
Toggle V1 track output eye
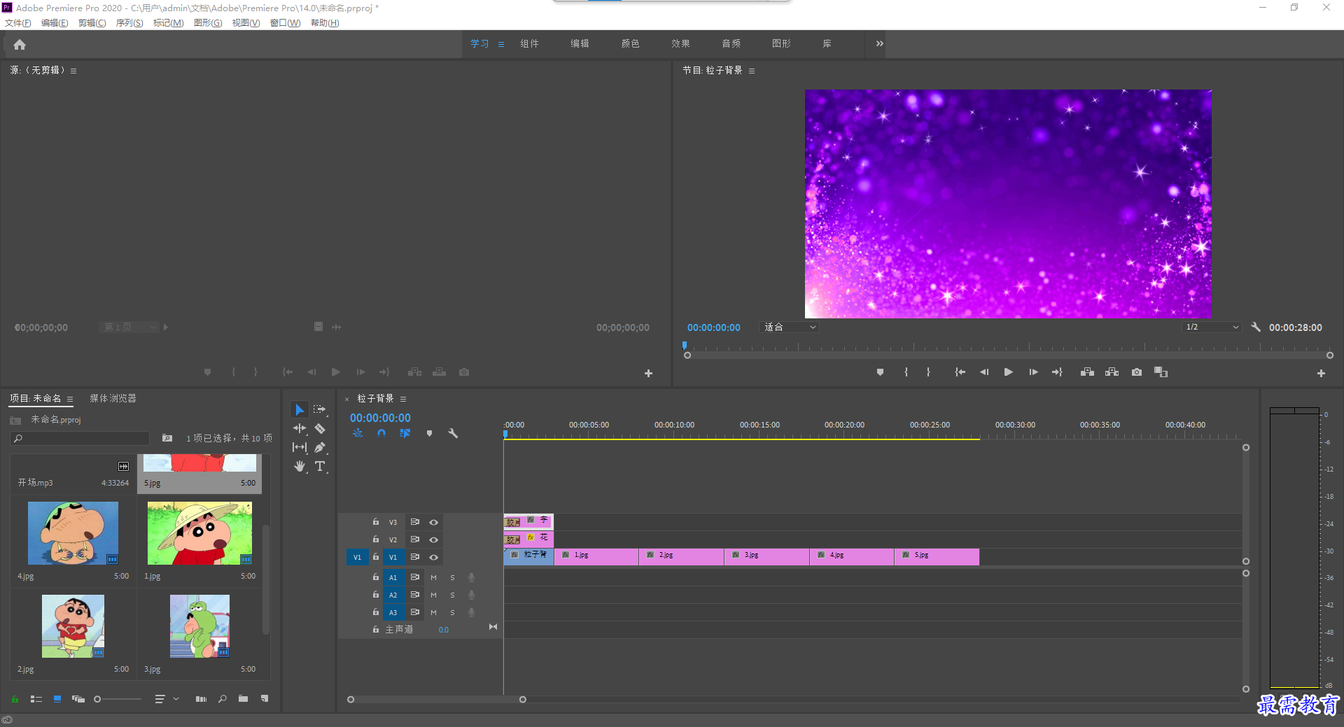pyautogui.click(x=433, y=557)
